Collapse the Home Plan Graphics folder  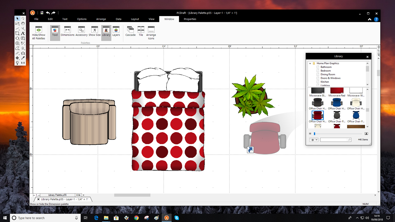(x=310, y=63)
